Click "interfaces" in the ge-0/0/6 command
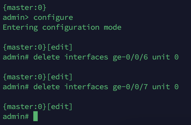Viewport: 191px width, 125px height. tap(86, 57)
